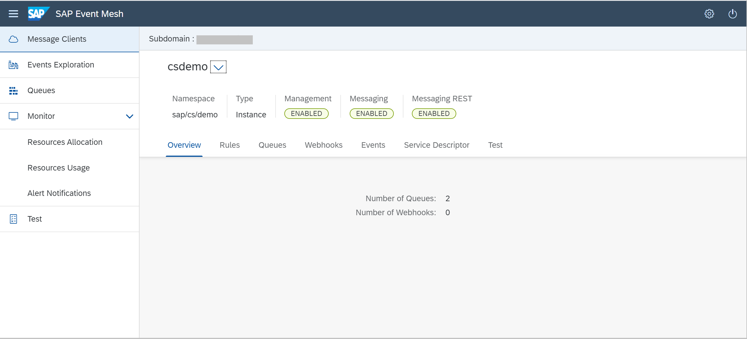Click the Subdomain label

coord(172,39)
